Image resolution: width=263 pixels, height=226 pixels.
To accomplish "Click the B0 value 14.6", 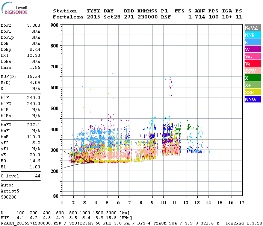I will click(35, 161).
